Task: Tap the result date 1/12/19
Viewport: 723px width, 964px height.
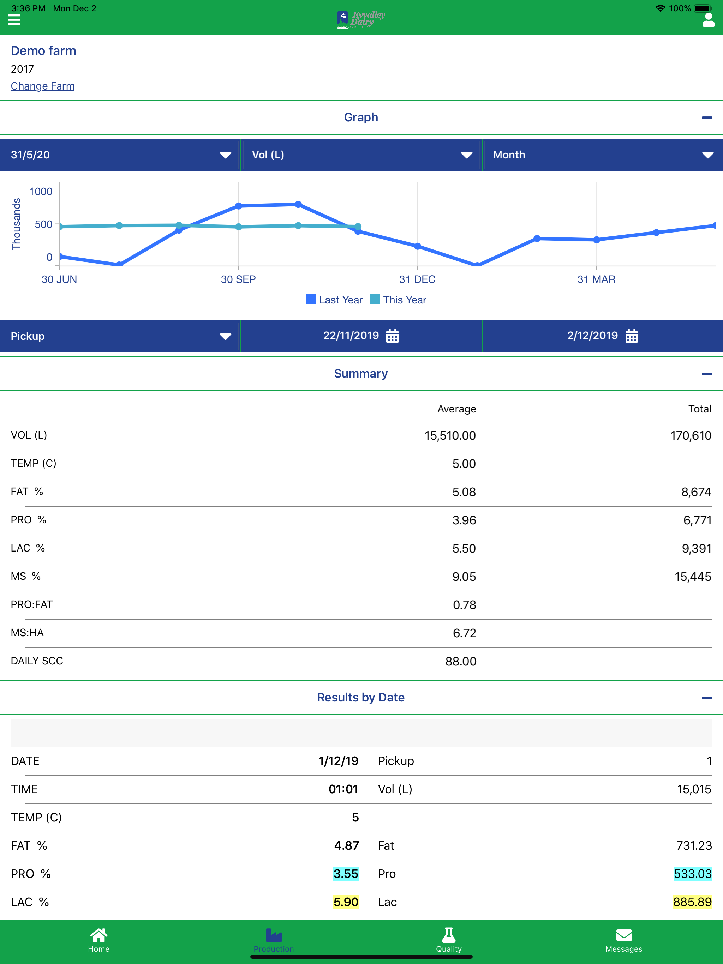Action: click(x=339, y=761)
